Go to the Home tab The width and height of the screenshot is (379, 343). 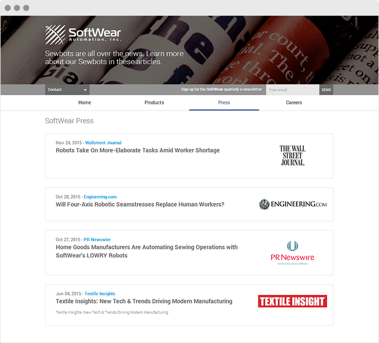point(84,103)
